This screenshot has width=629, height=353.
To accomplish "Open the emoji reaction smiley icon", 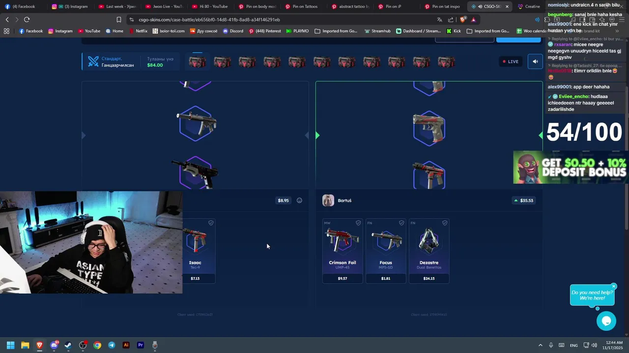I will [299, 201].
